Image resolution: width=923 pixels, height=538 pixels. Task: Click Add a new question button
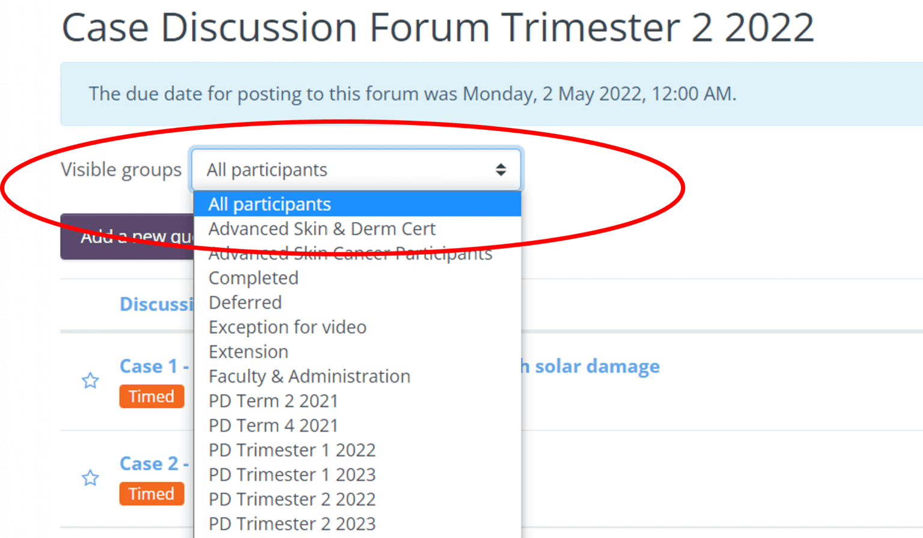[x=127, y=237]
